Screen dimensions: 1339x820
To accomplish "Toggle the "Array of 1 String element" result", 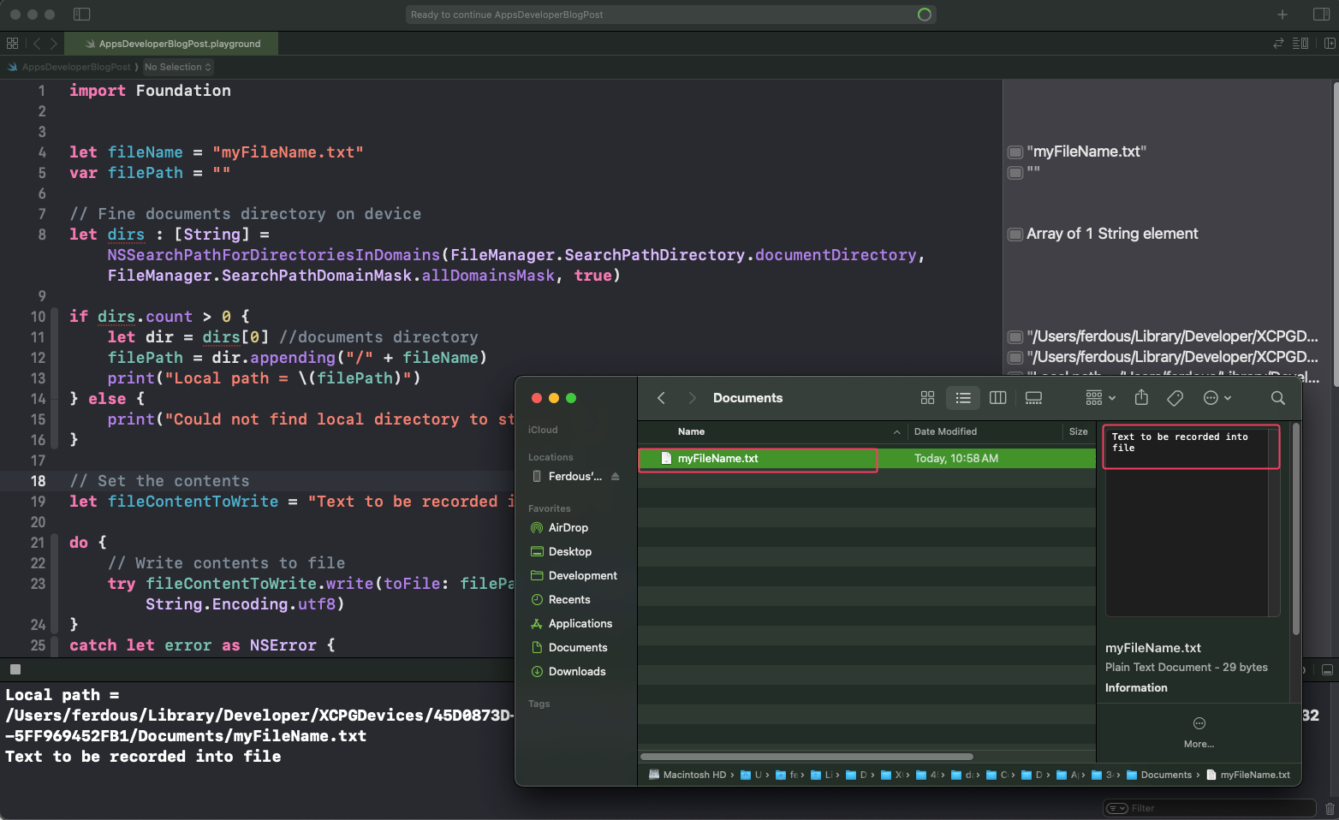I will pyautogui.click(x=1015, y=234).
